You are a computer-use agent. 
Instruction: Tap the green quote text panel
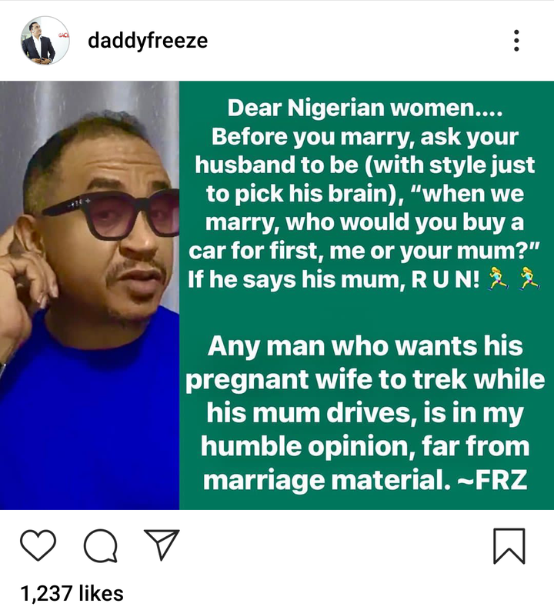(366, 295)
